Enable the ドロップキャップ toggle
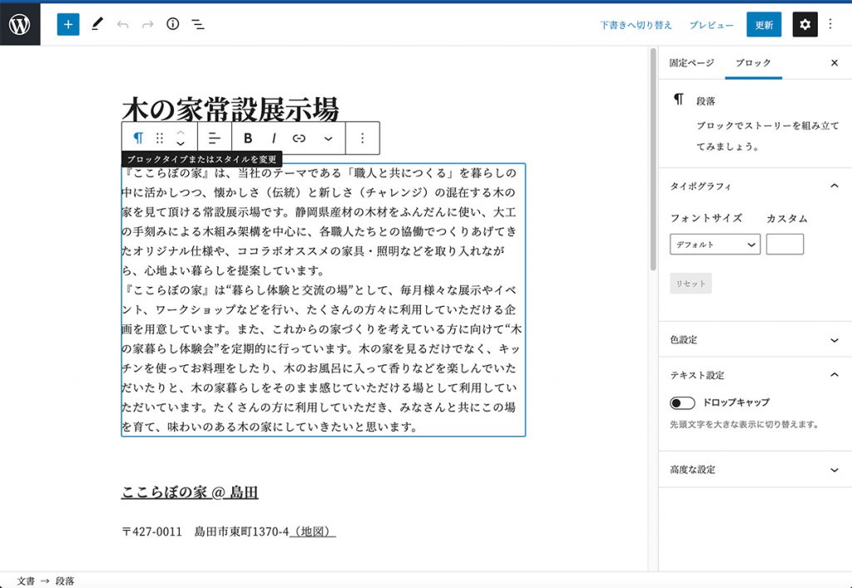The width and height of the screenshot is (852, 588). 682,403
